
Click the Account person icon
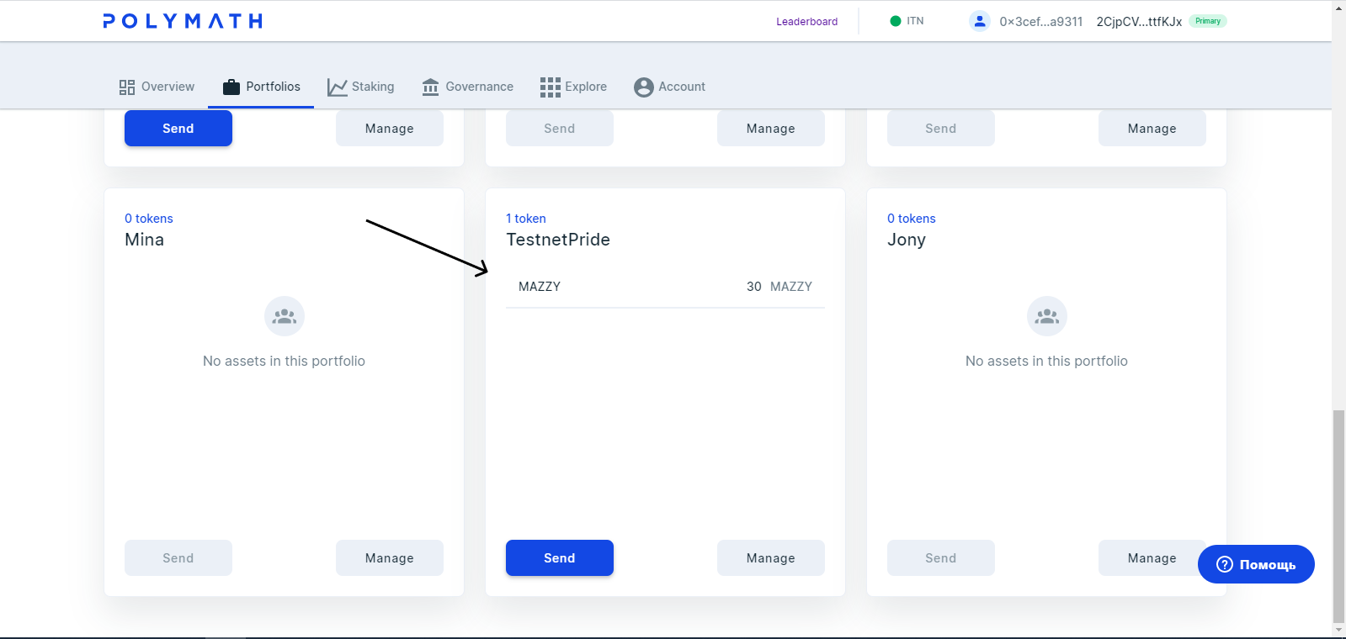coord(644,87)
